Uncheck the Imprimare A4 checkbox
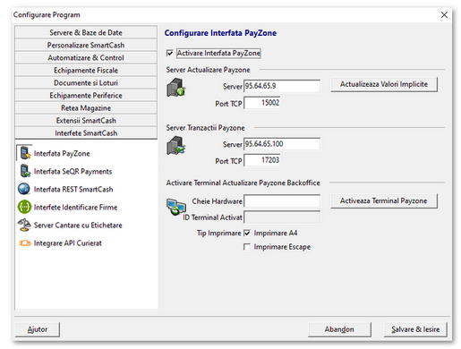461x349 pixels. pyautogui.click(x=247, y=233)
